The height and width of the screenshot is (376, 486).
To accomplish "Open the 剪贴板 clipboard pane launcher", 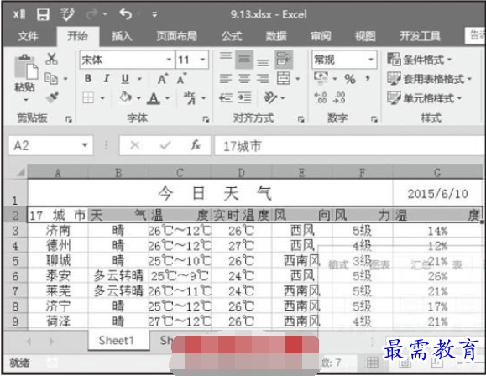I will point(69,119).
